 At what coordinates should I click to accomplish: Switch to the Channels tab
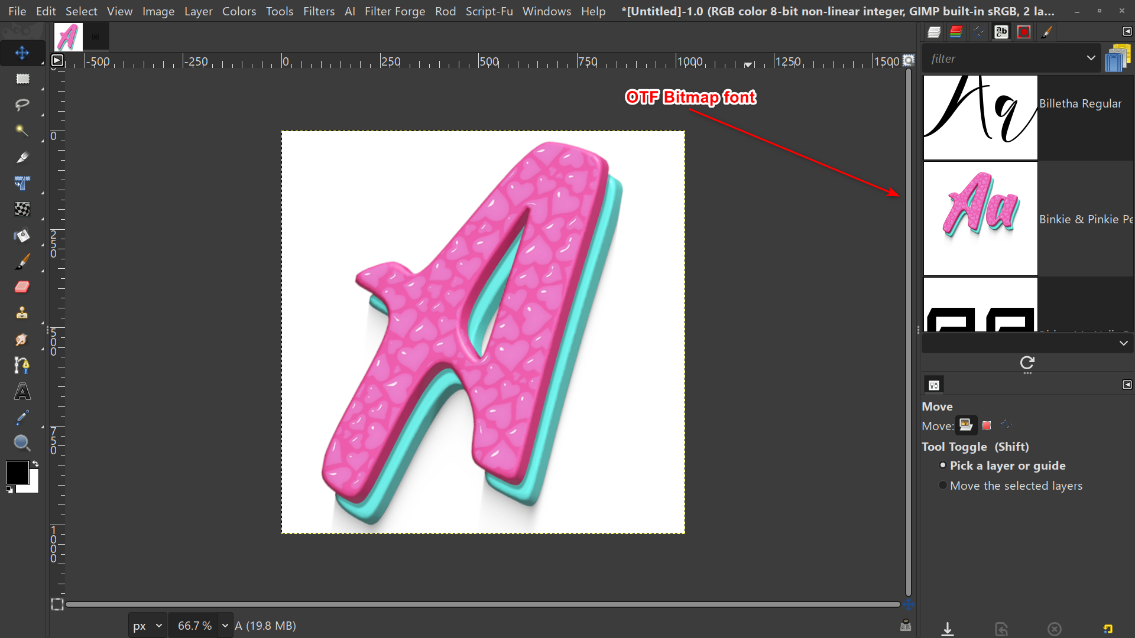(956, 31)
